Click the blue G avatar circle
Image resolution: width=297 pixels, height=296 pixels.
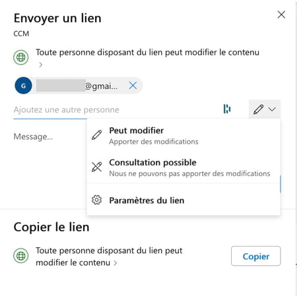coord(23,86)
